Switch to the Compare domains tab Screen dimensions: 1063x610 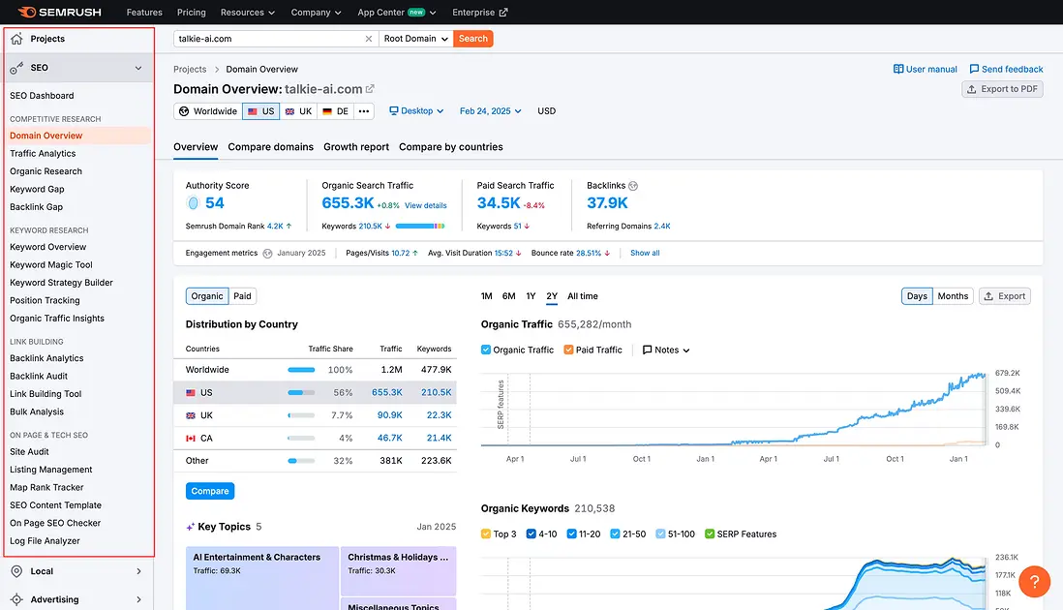(x=270, y=147)
